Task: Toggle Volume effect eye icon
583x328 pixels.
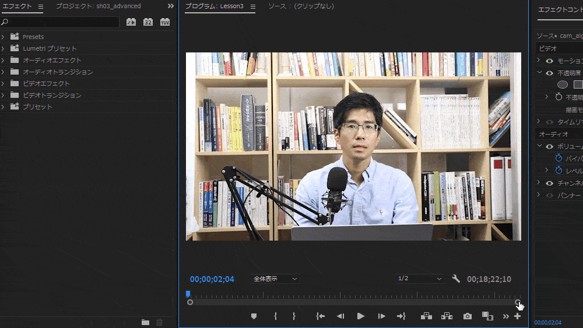Action: pos(550,146)
